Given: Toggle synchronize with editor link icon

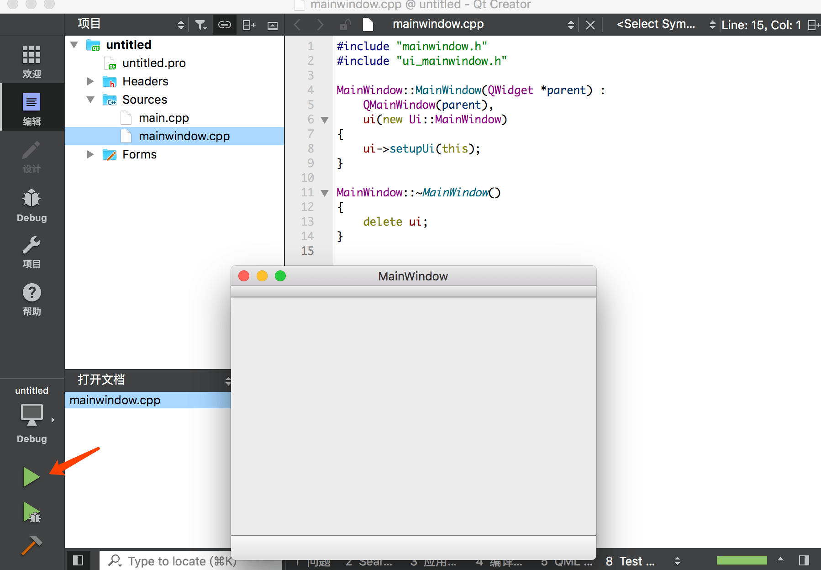Looking at the screenshot, I should click(x=224, y=25).
